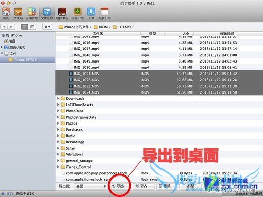Click the 充电中 81% status text
Viewport: 263px width, 197px height.
(25, 194)
